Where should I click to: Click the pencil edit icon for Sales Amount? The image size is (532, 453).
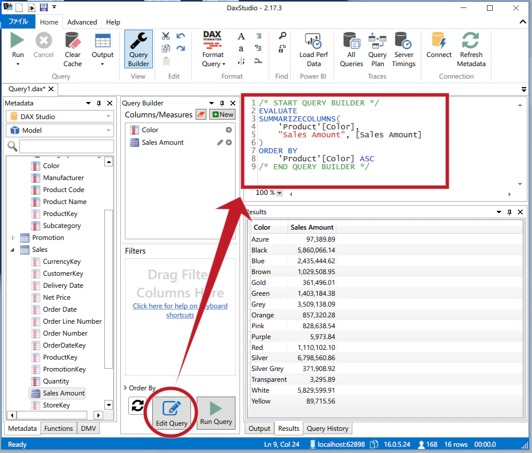pos(220,142)
